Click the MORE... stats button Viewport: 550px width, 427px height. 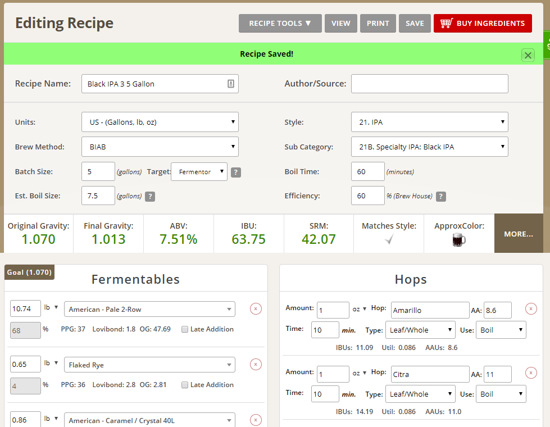pyautogui.click(x=518, y=234)
